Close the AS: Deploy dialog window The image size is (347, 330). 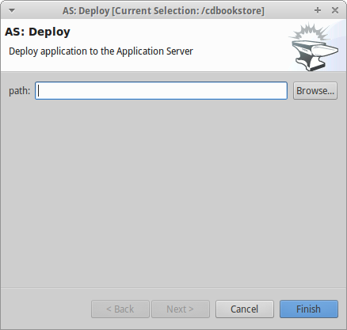tap(335, 10)
